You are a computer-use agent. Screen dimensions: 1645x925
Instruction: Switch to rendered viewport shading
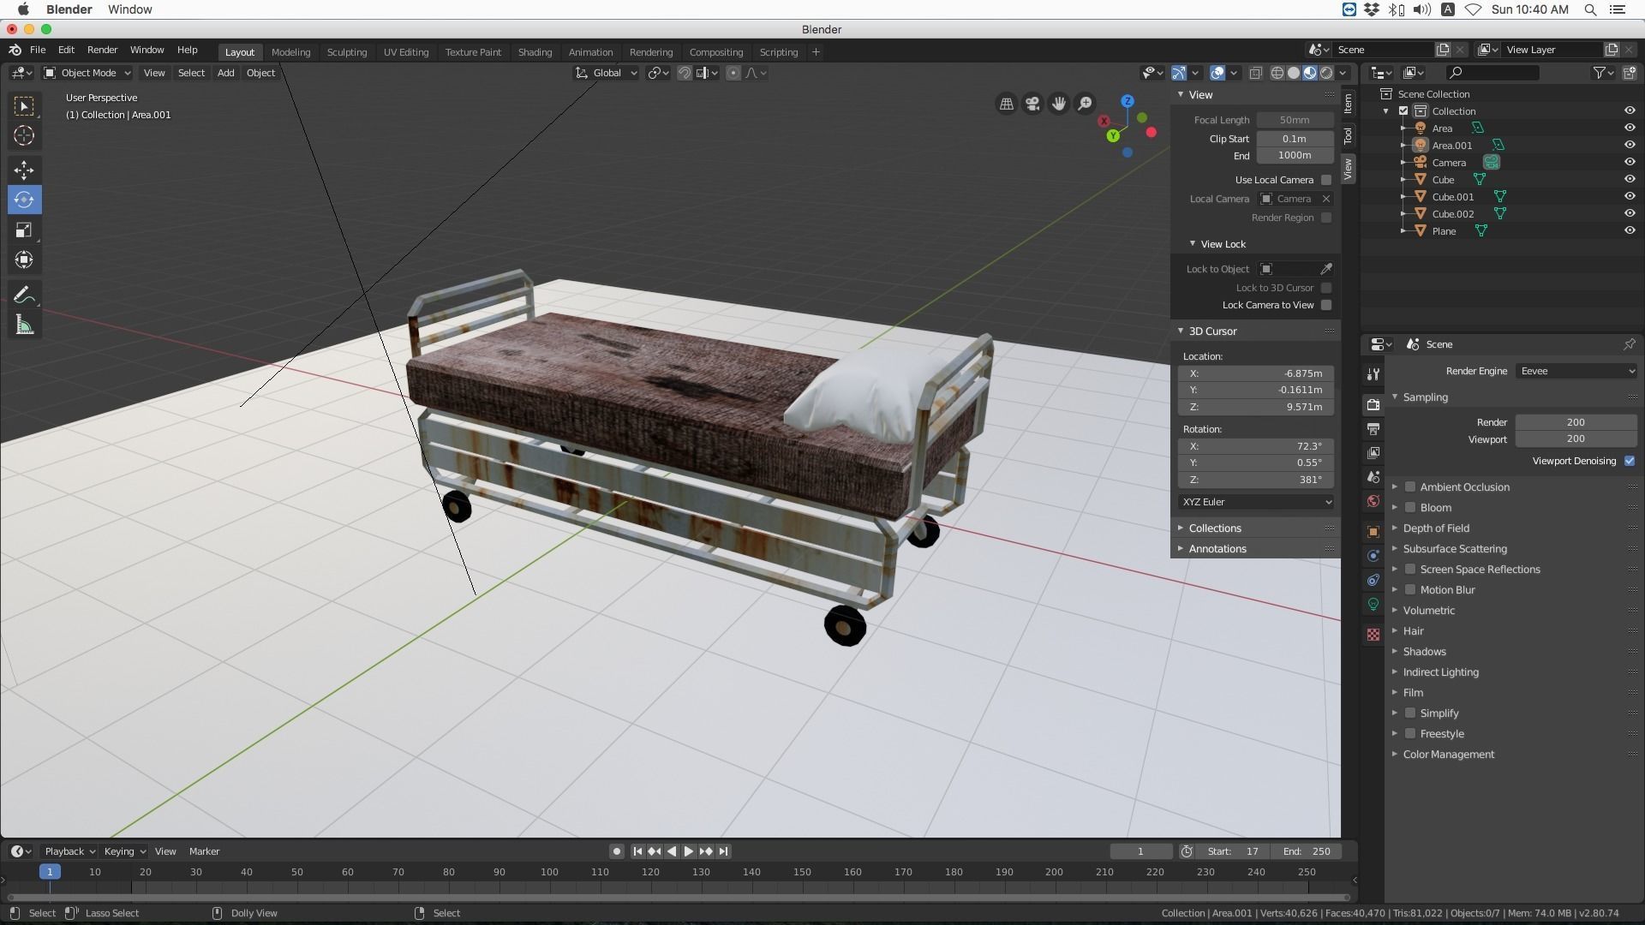coord(1326,73)
